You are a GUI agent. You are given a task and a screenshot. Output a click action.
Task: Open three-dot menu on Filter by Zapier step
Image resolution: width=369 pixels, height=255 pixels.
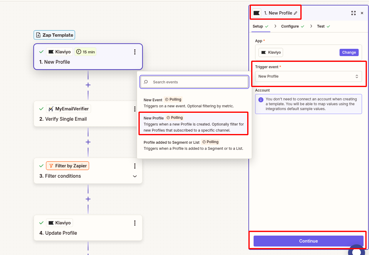[x=135, y=166]
